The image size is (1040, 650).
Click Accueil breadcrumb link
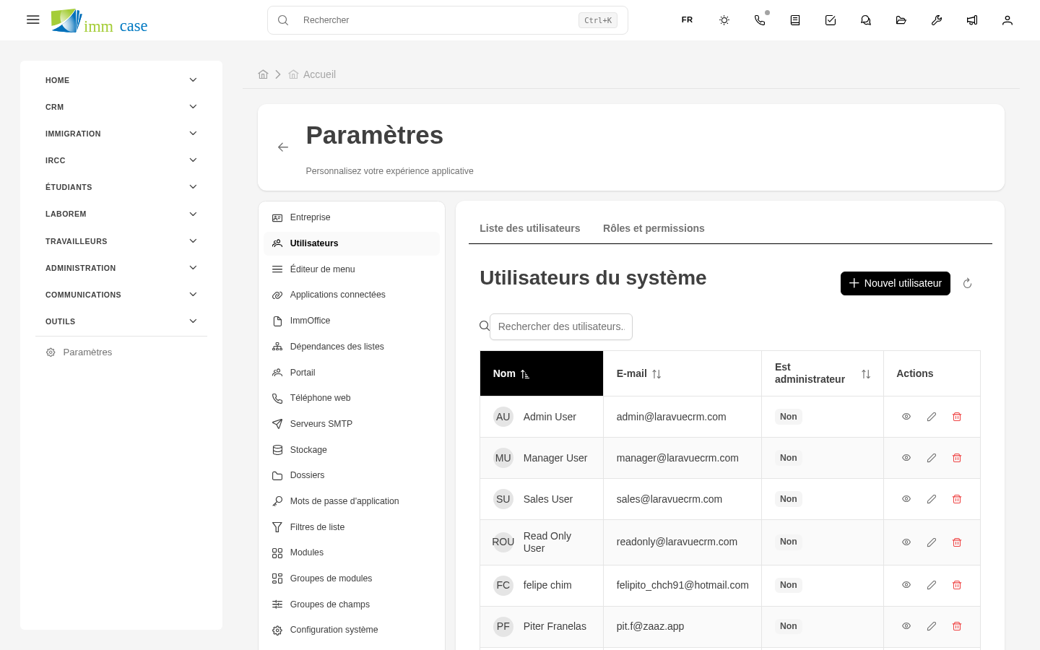[x=319, y=74]
